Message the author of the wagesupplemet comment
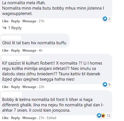The width and height of the screenshot is (124, 121). [29, 21]
